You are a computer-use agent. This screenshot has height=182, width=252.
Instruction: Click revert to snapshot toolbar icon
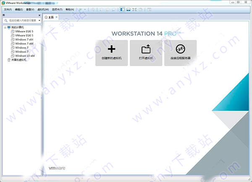click(108, 10)
